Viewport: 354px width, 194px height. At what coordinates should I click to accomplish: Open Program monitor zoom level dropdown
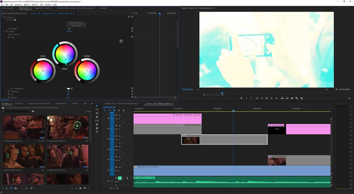tap(201, 89)
